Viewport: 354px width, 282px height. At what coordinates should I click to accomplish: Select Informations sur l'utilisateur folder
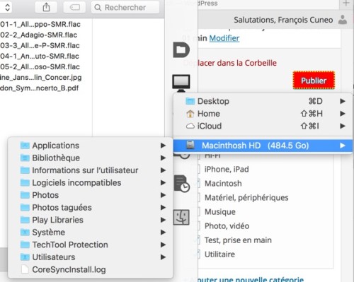tap(91, 170)
